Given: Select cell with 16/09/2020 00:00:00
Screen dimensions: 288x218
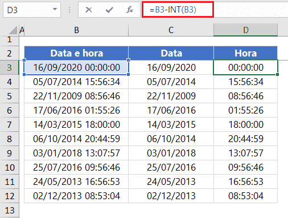Looking at the screenshot, I should (76, 67).
